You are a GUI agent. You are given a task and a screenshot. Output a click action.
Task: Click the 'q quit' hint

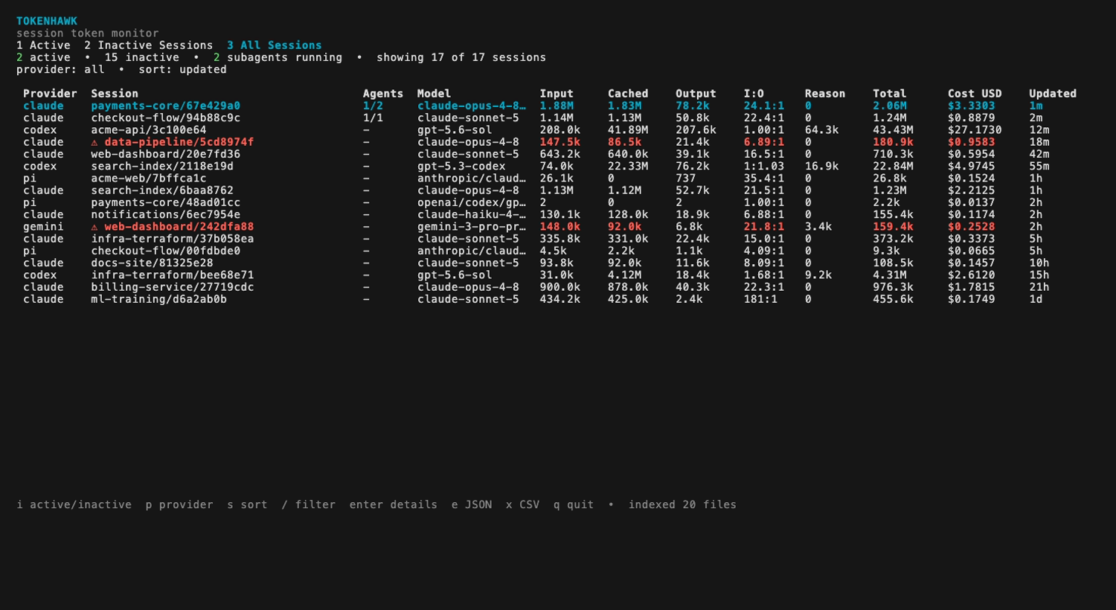tap(574, 504)
